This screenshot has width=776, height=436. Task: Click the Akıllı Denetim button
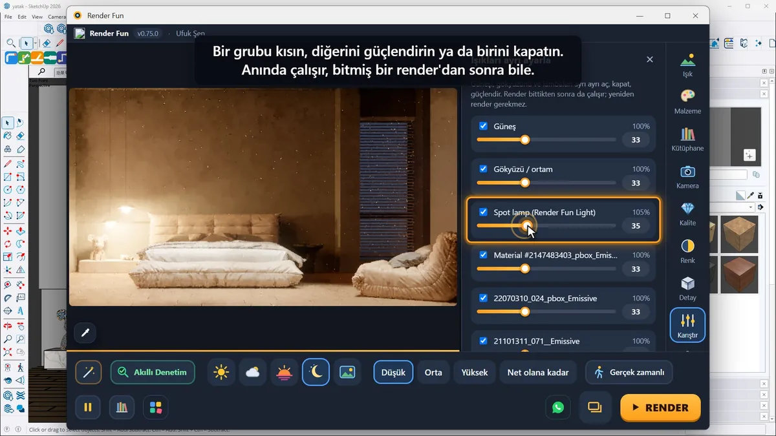153,372
